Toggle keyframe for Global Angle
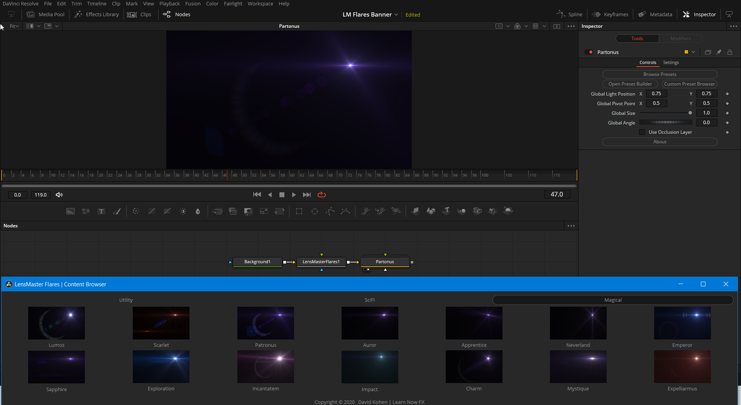Screen dimensions: 741x405 pyautogui.click(x=727, y=123)
